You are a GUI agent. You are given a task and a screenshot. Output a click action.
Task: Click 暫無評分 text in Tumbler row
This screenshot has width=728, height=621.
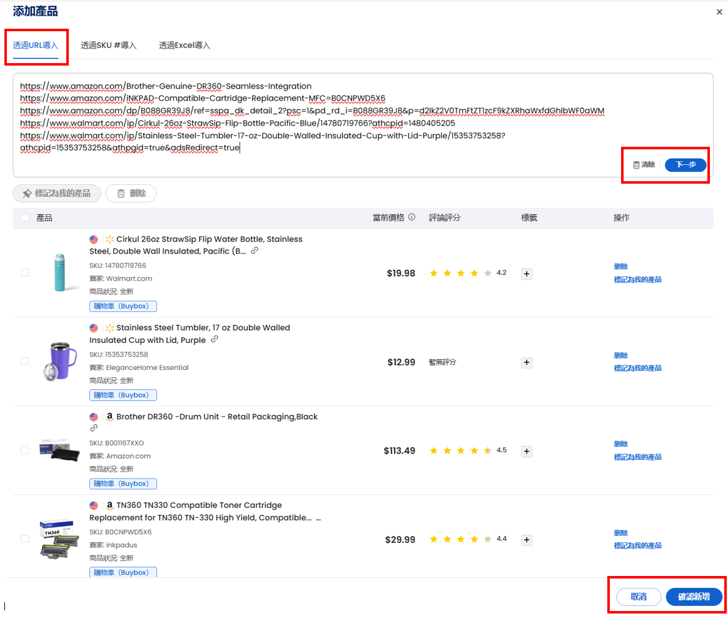[442, 362]
